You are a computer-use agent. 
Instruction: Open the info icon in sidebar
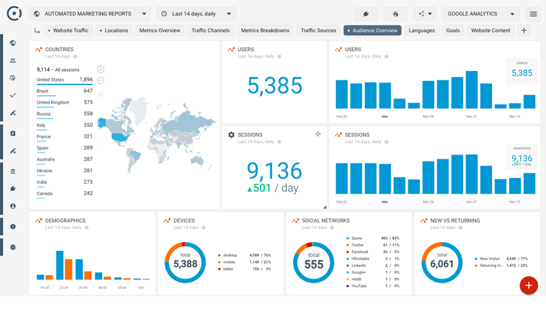point(12,226)
